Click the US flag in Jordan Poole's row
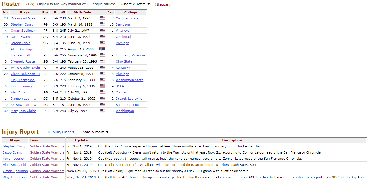This screenshot has height=183, width=374. click(x=102, y=43)
